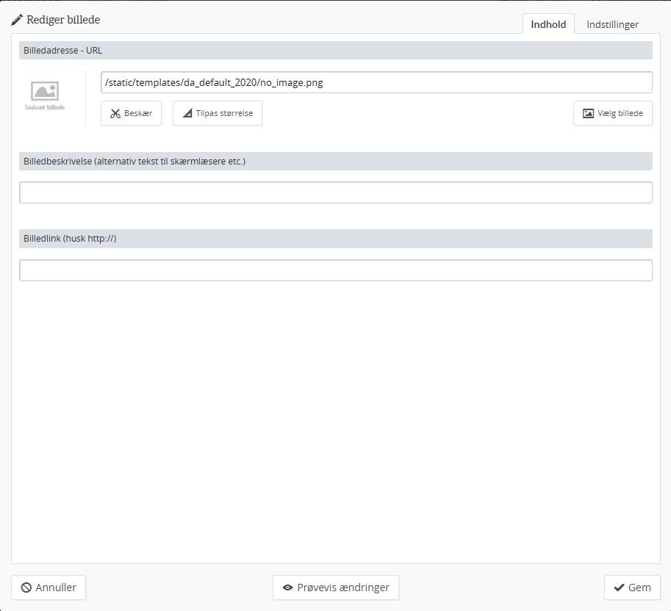
Task: Click the ruler icon on Tilpas størrelse
Action: tap(187, 114)
